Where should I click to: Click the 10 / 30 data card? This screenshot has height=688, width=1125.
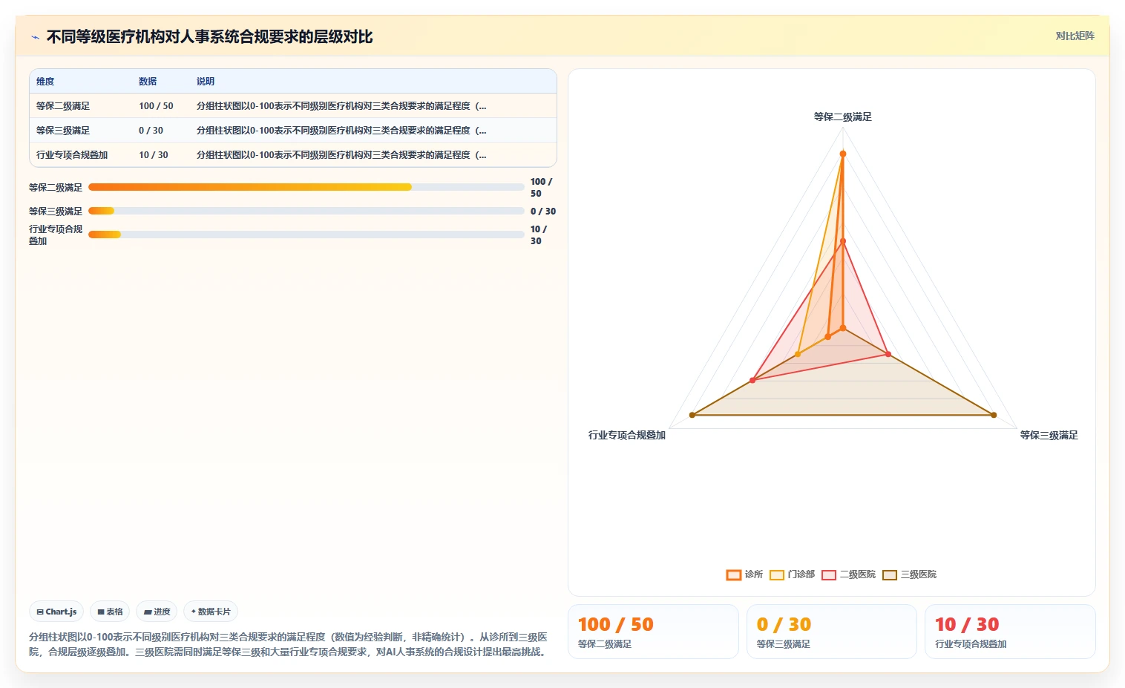pyautogui.click(x=1010, y=632)
